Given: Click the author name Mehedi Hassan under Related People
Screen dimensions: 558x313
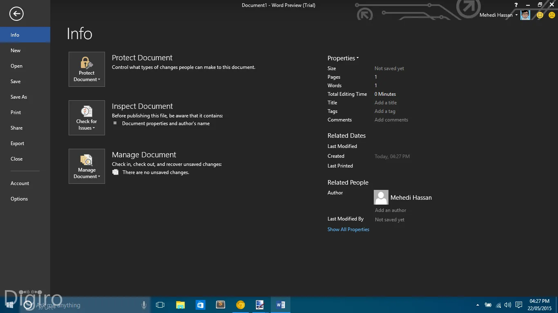Looking at the screenshot, I should [411, 198].
